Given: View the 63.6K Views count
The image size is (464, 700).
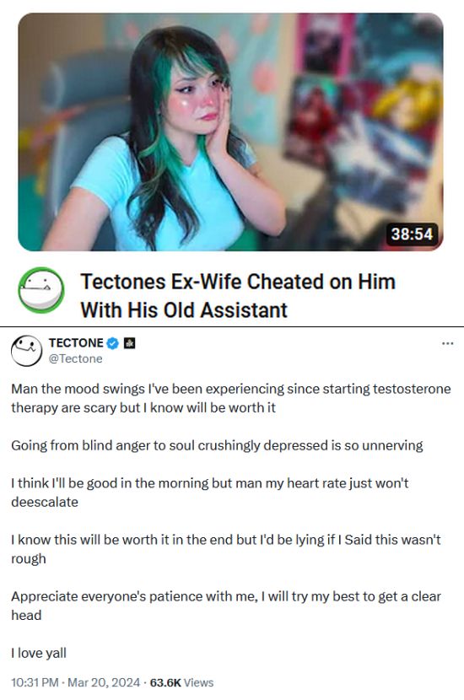Looking at the screenshot, I should (x=181, y=682).
